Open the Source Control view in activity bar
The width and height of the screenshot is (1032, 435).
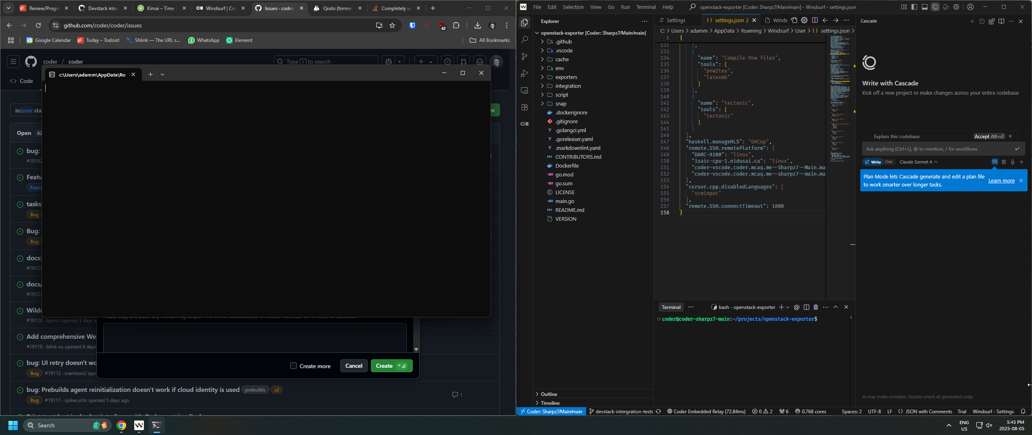[524, 56]
